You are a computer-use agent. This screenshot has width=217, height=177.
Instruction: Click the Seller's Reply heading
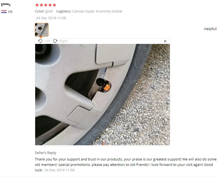(x=45, y=153)
